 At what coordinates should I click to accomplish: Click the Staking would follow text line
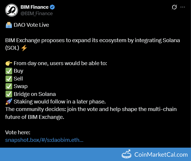coord(60,102)
